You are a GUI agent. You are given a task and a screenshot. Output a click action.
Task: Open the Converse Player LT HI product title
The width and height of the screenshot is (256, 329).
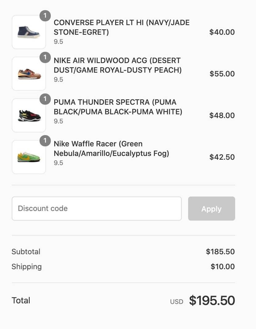pos(122,27)
